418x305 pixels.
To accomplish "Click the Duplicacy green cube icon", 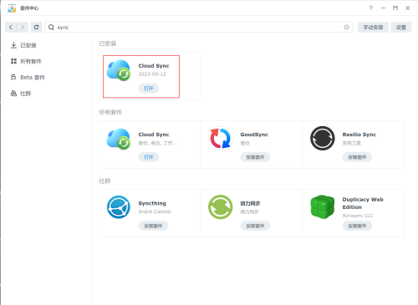I will pos(323,207).
